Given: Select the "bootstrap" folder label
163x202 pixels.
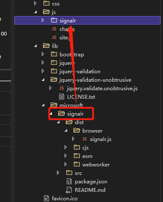Looking at the screenshot, I should coord(72,55).
